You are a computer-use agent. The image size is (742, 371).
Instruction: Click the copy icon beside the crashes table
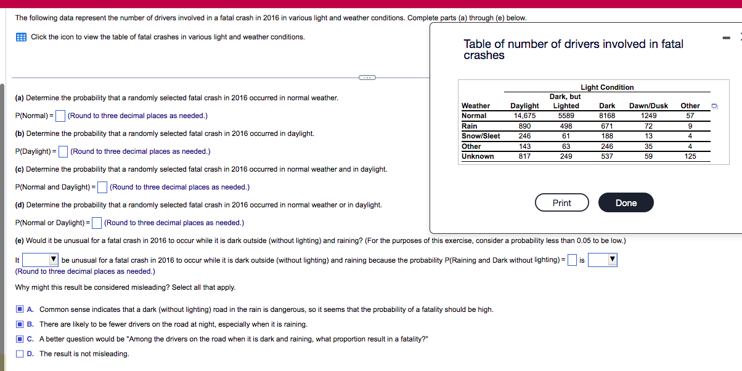[x=714, y=106]
